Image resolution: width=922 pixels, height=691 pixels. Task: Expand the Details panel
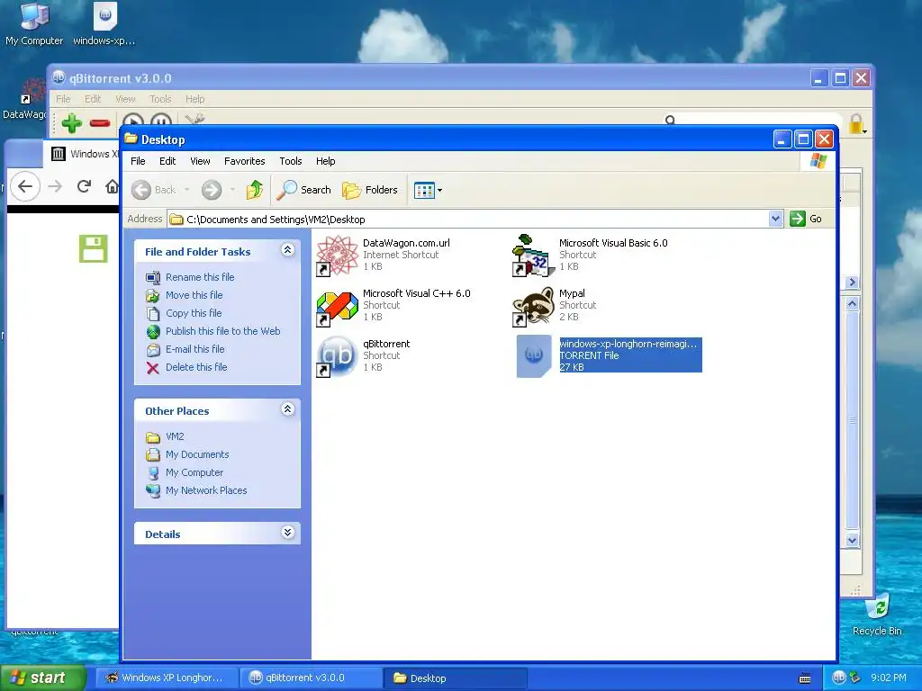[x=287, y=533]
